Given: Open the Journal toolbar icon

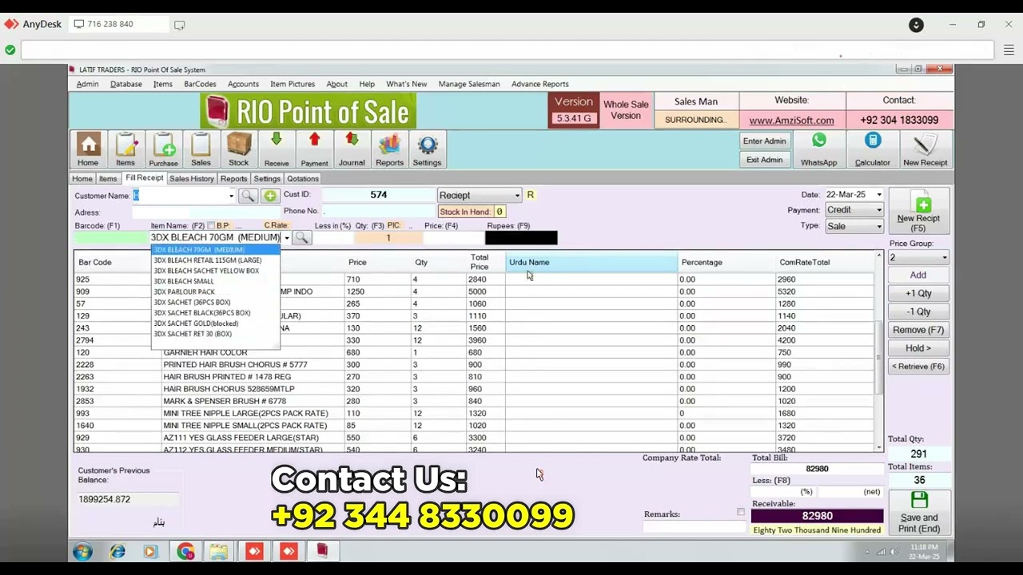Looking at the screenshot, I should (x=352, y=149).
